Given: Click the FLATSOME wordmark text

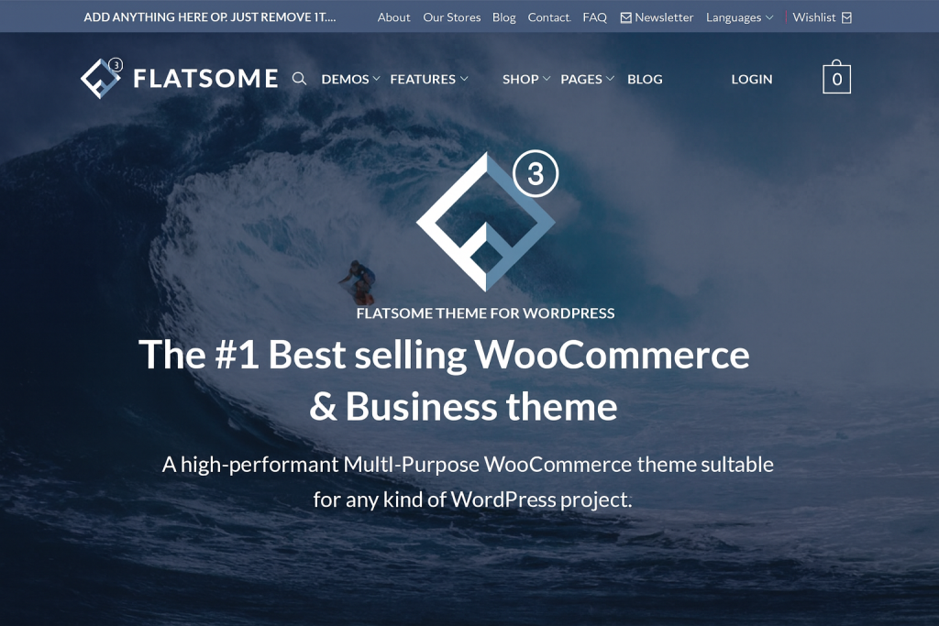Looking at the screenshot, I should click(205, 79).
